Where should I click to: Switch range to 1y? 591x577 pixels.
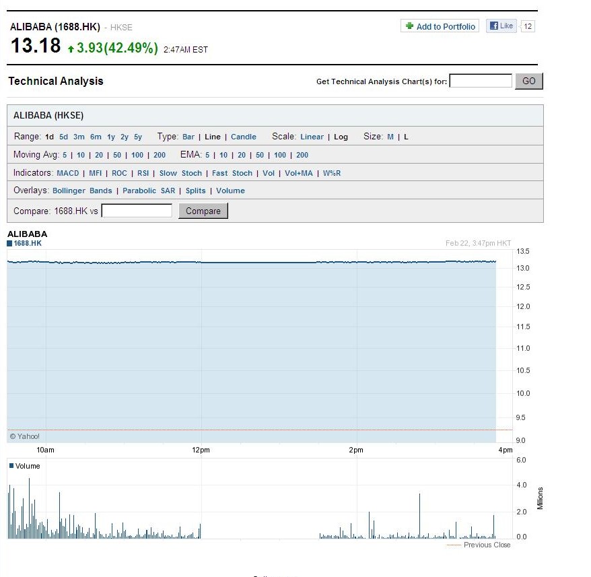[x=111, y=137]
